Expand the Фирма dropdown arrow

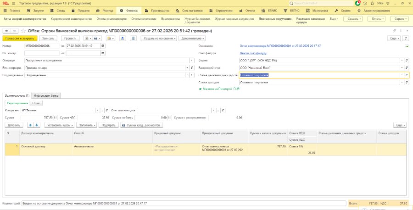tap(402, 61)
